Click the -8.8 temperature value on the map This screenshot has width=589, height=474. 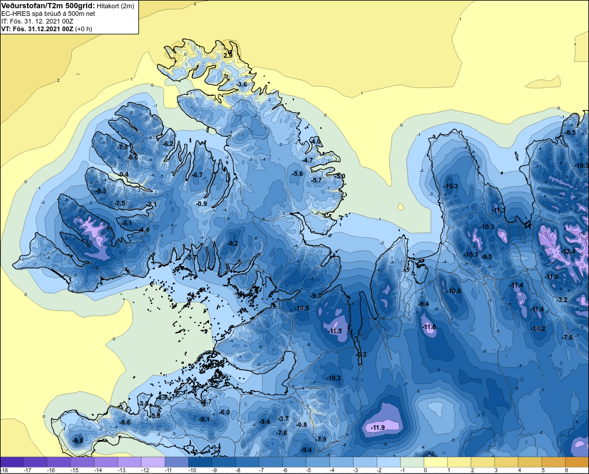point(78,440)
